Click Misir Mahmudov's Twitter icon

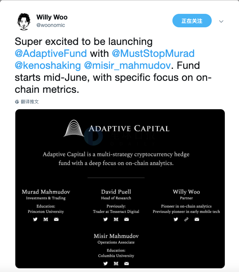tap(105, 263)
